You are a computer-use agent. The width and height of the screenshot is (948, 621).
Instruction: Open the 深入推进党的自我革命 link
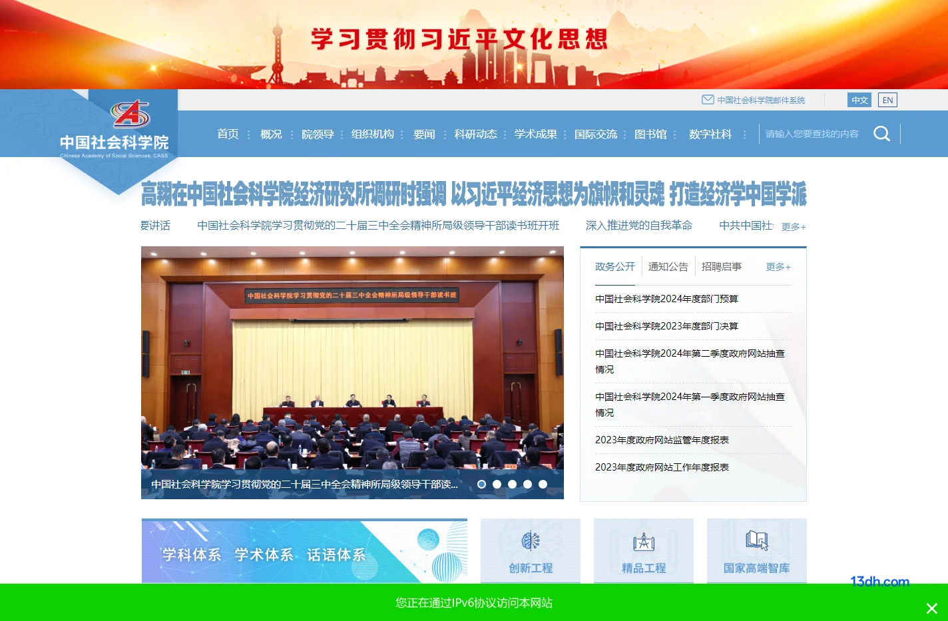639,226
